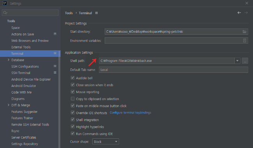Browse for Start directory folder icon
Screen dimensions: 253x148
coord(244,32)
